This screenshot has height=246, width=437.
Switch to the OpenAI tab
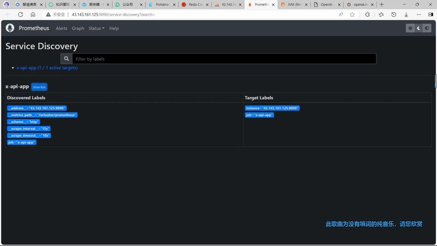pyautogui.click(x=327, y=5)
